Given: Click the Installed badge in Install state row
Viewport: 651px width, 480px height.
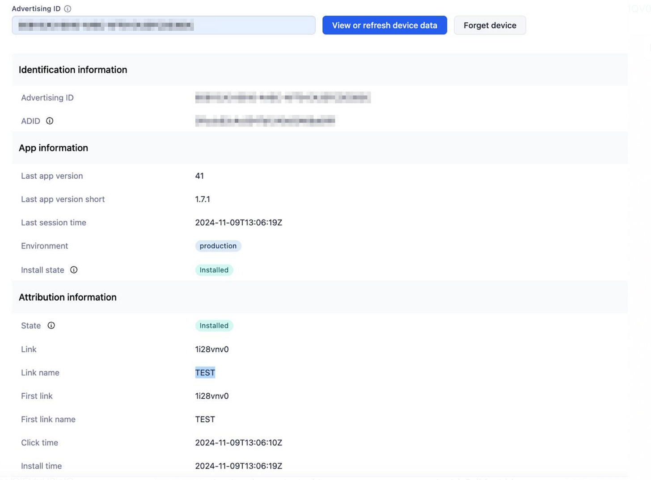Looking at the screenshot, I should coord(214,270).
